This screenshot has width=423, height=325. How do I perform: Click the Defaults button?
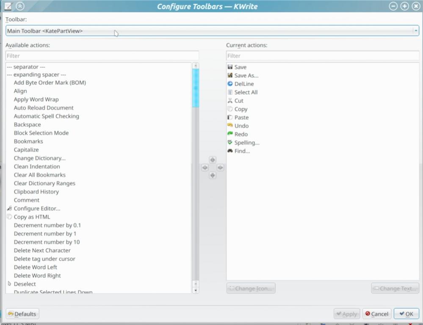[22, 314]
